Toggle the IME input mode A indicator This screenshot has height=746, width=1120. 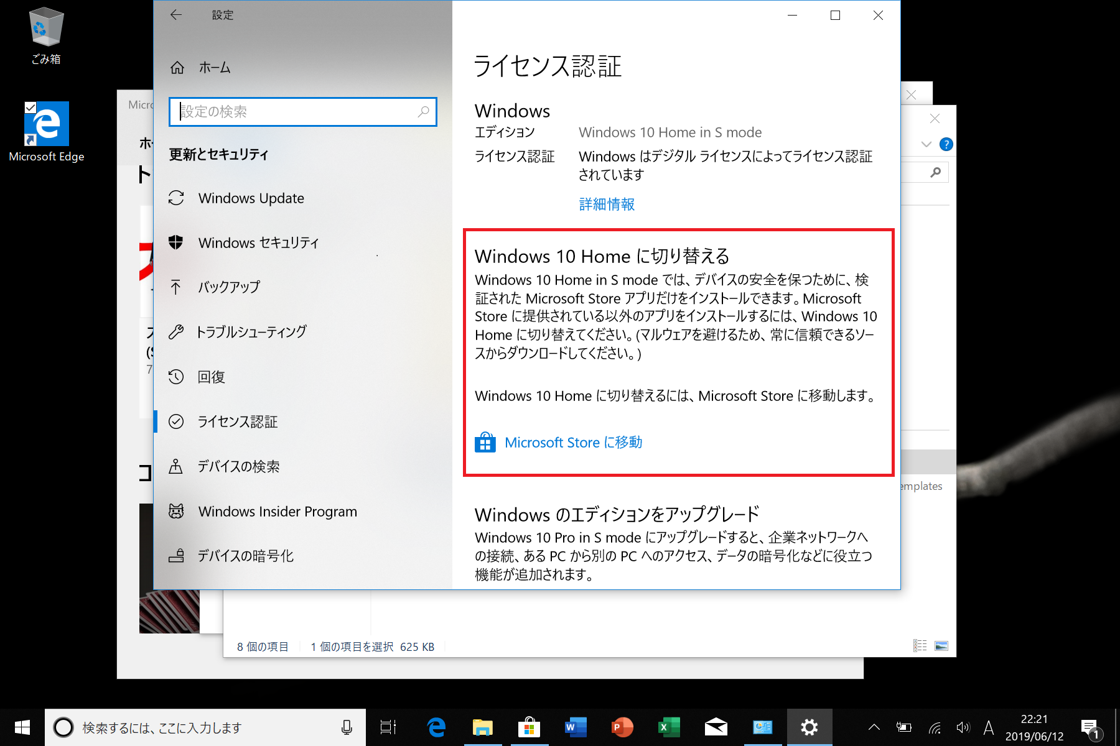tap(989, 727)
